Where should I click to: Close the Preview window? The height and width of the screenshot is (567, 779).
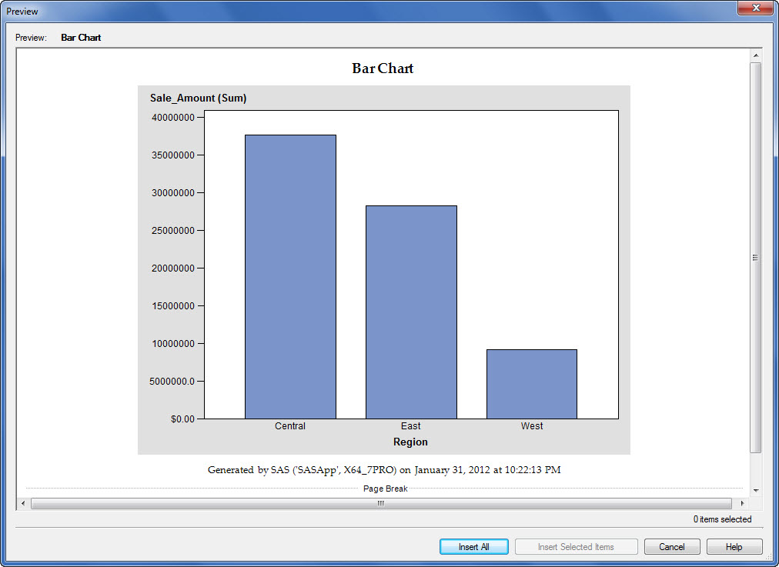point(755,8)
